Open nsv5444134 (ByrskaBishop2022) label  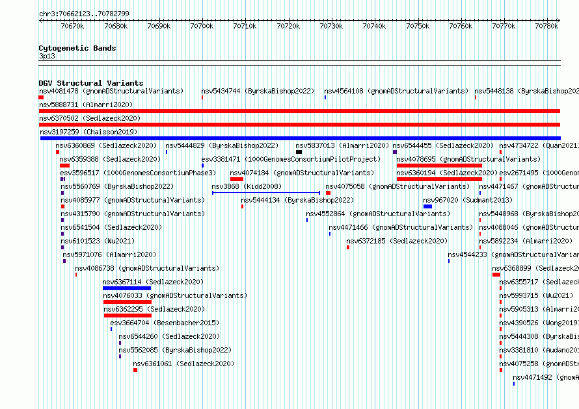[x=297, y=200]
